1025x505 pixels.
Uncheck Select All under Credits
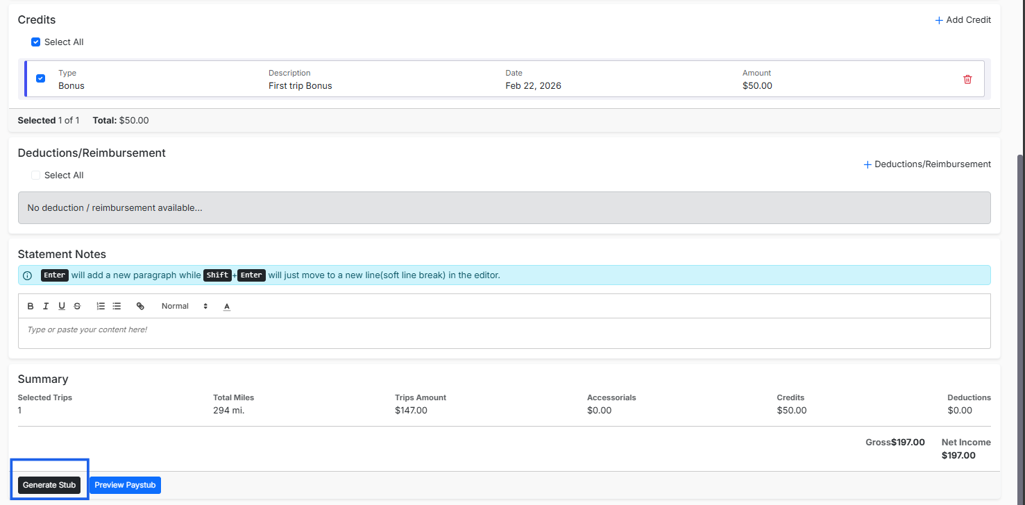point(36,42)
